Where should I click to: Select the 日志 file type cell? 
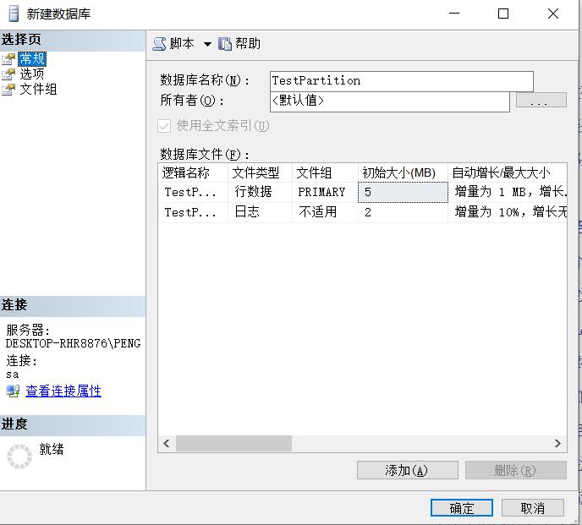point(260,212)
